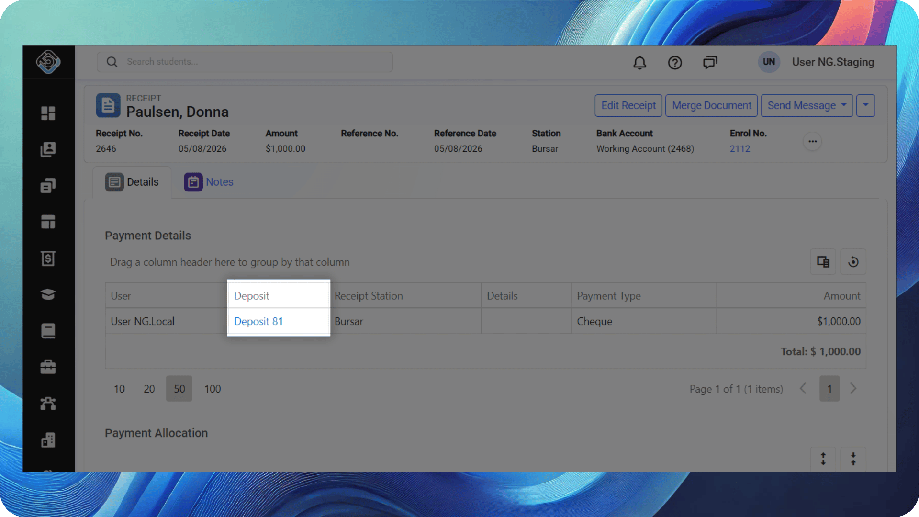The image size is (919, 517).
Task: Set page size to 20
Action: point(149,389)
